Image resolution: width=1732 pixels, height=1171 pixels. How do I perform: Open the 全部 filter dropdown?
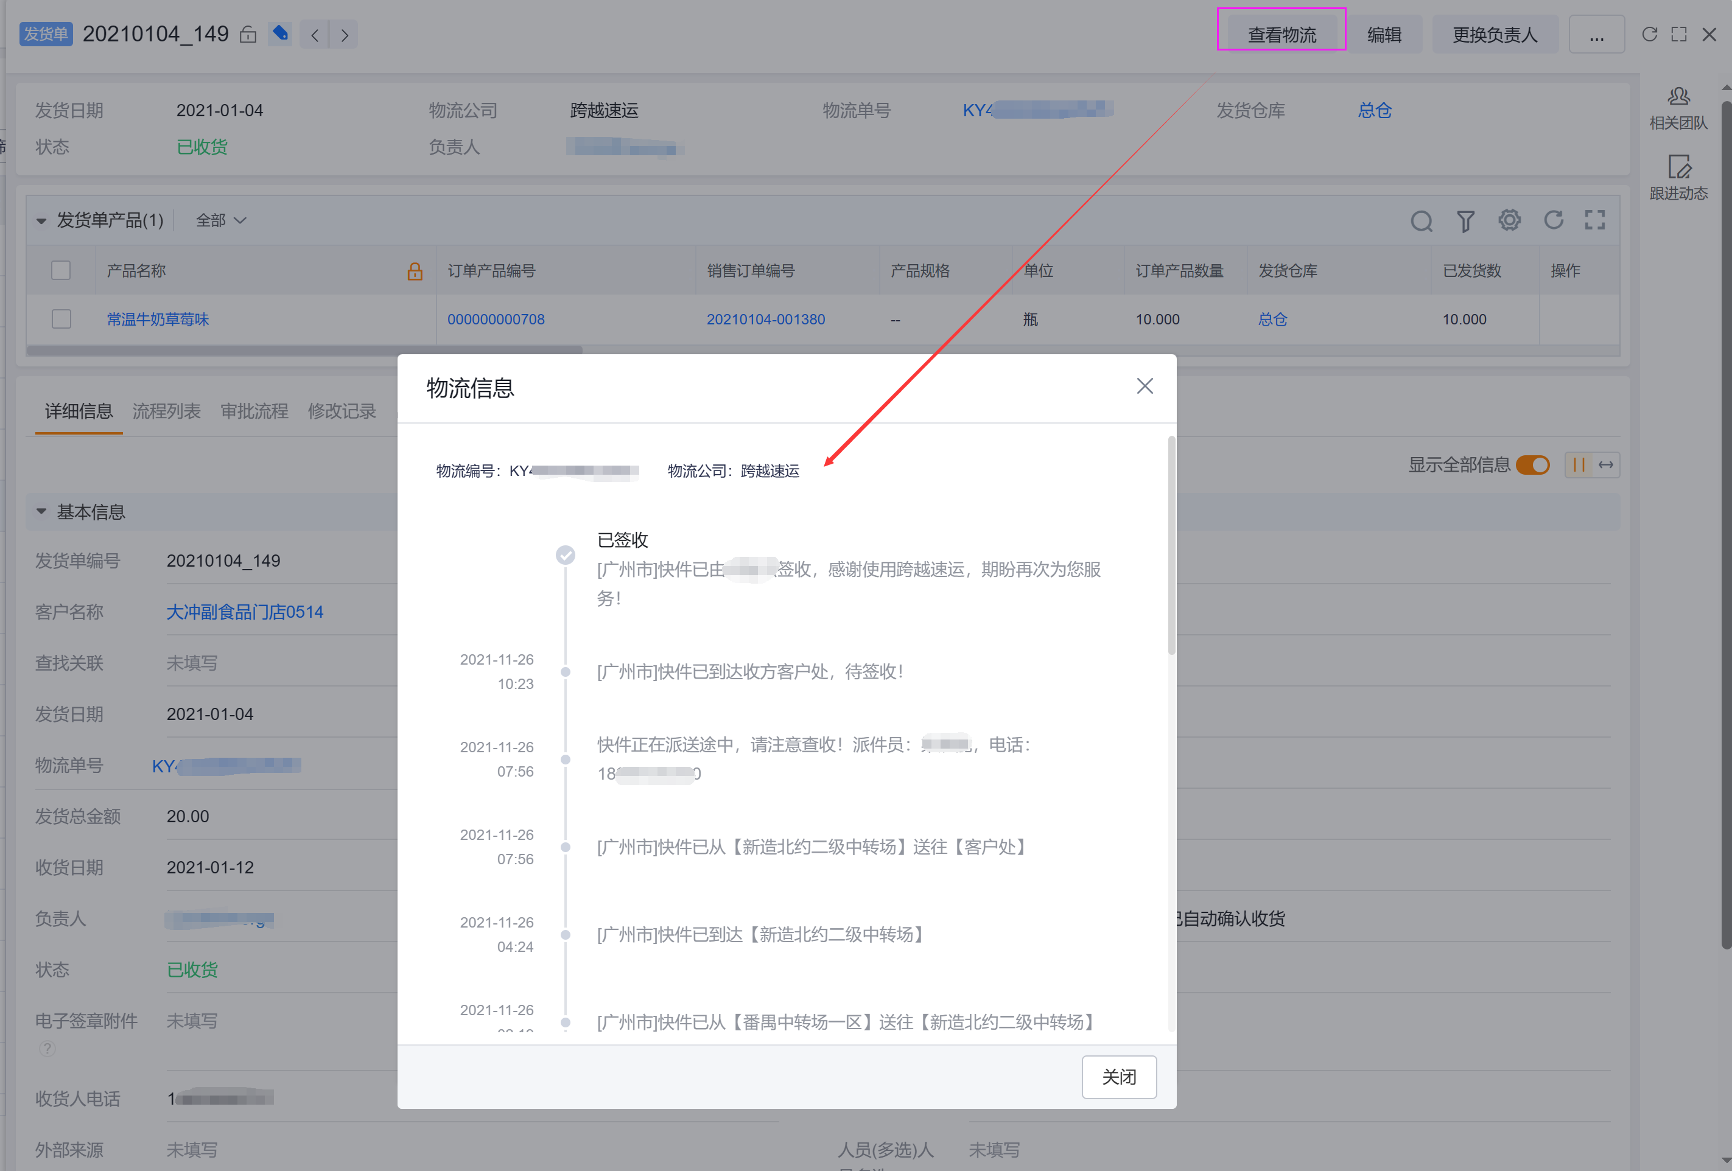(x=220, y=220)
